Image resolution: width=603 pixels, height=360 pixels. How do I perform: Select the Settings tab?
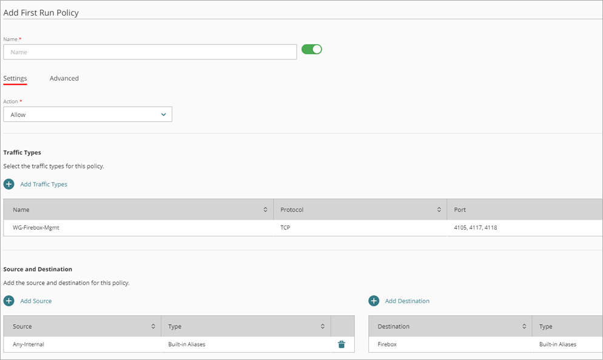pyautogui.click(x=15, y=78)
